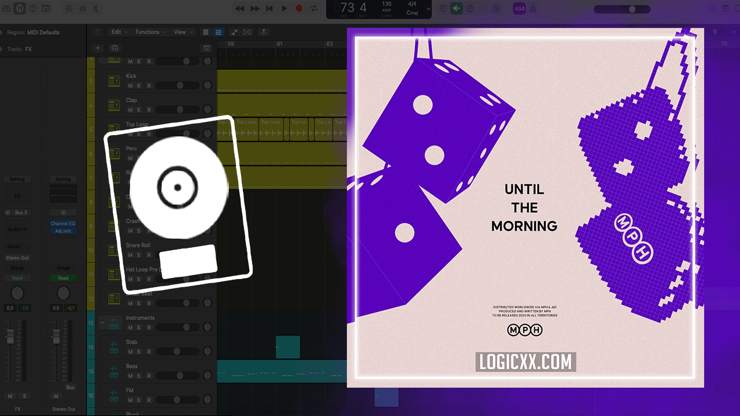Open the Channel EQ plugin slot
Viewport: 740px width, 416px height.
pyautogui.click(x=63, y=224)
